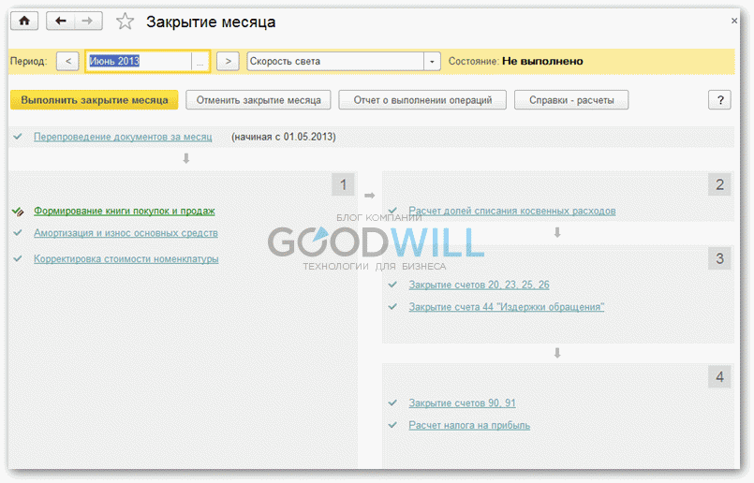Click Расчет налога на прибыль link
This screenshot has height=483, width=754.
point(469,425)
